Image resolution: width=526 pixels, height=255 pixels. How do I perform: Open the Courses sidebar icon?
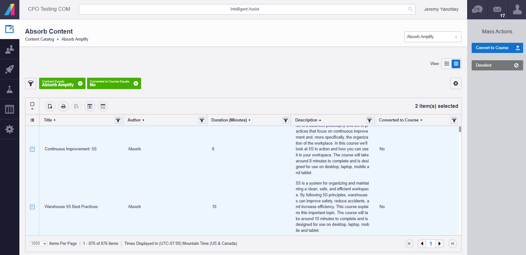[x=10, y=29]
